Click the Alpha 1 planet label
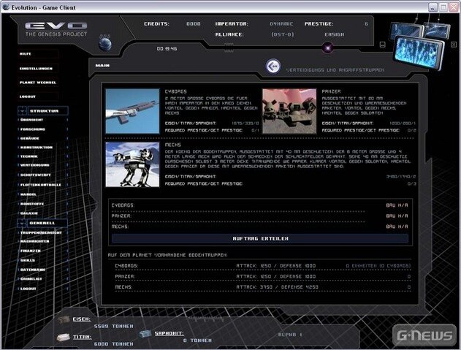 click(290, 335)
